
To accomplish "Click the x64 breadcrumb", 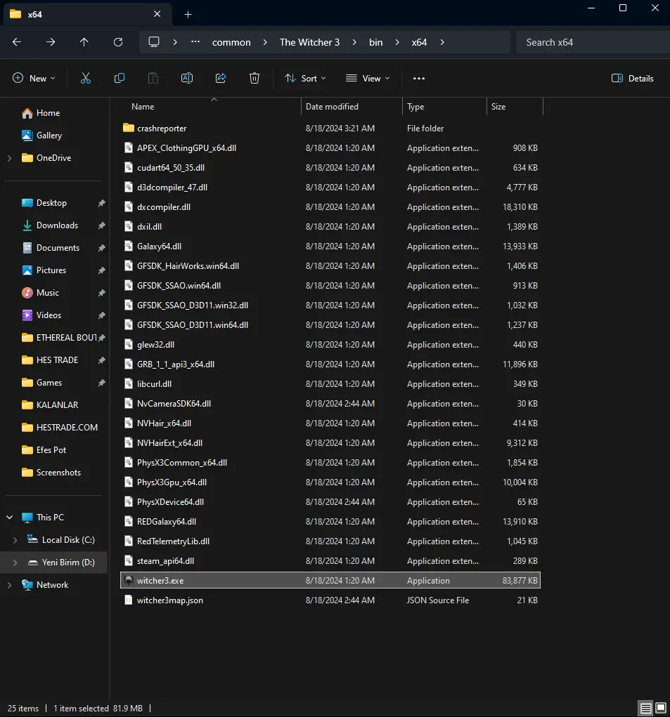I will (x=419, y=42).
